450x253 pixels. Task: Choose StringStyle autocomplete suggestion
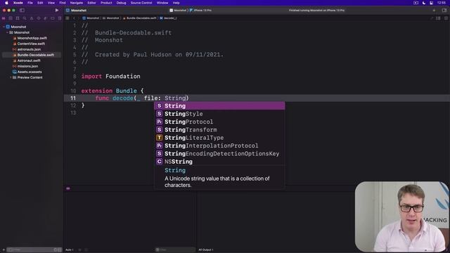point(220,114)
